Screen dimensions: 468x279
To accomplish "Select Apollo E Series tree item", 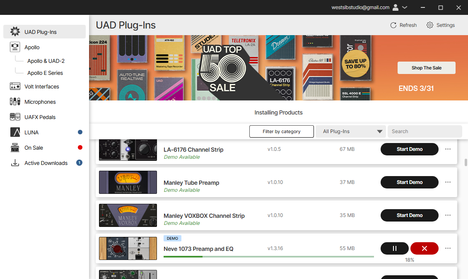I will [x=45, y=73].
